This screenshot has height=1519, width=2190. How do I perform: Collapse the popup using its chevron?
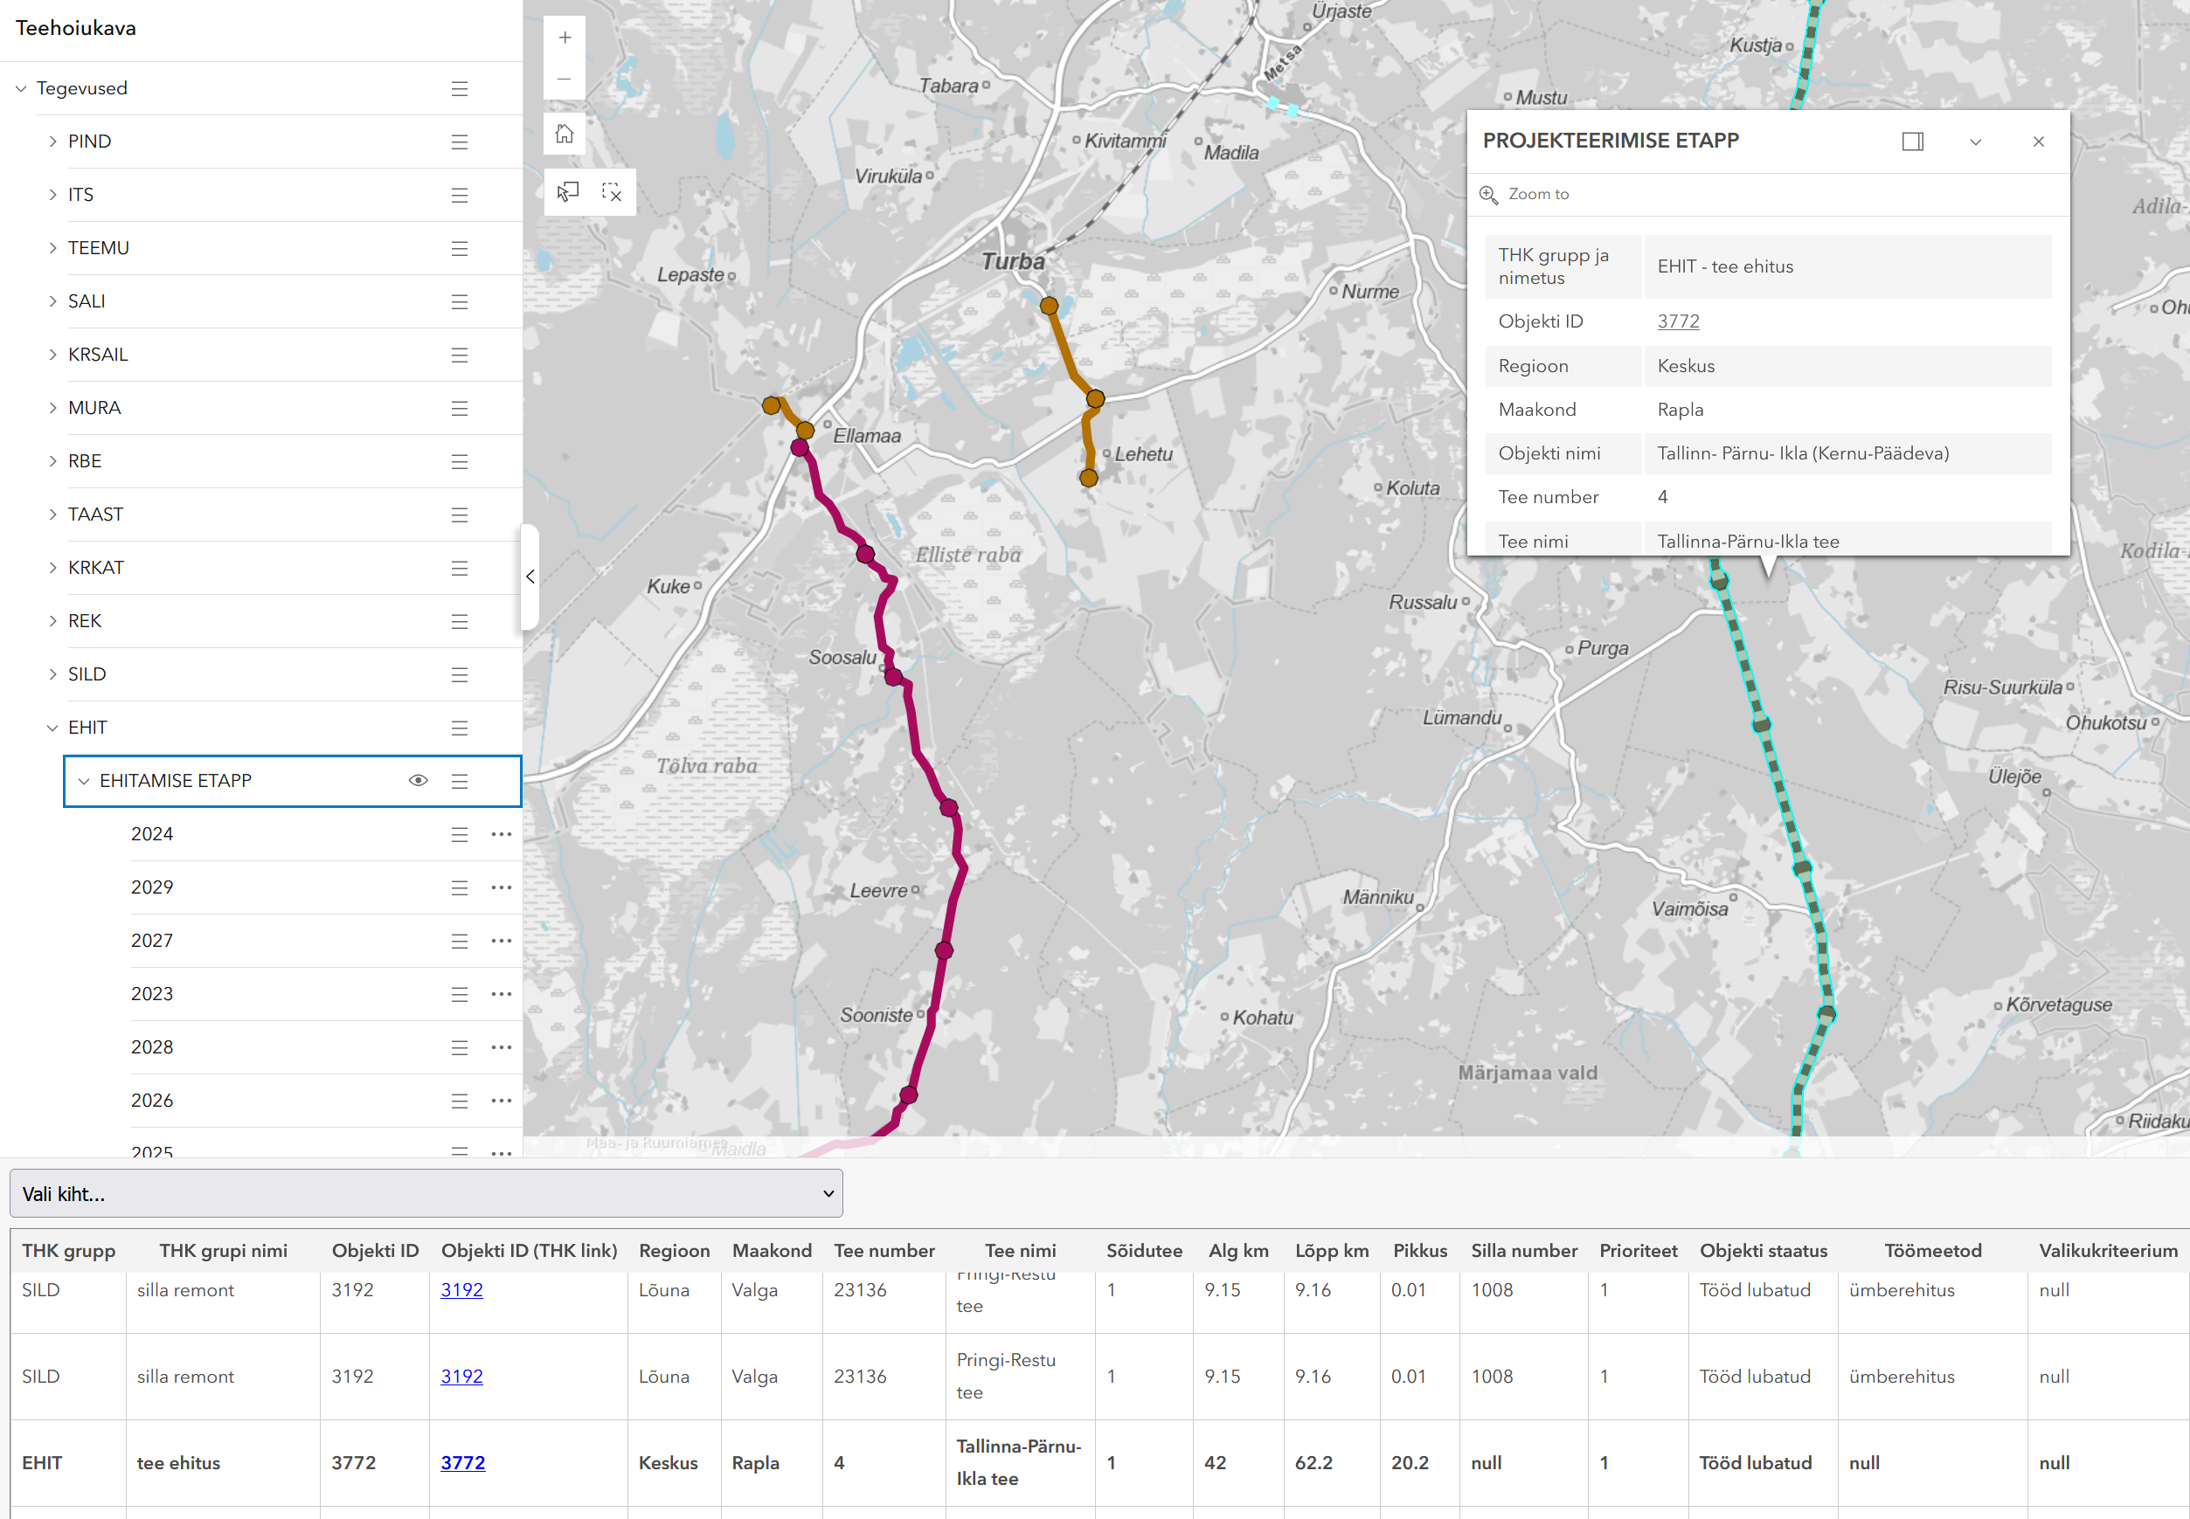click(x=1977, y=141)
